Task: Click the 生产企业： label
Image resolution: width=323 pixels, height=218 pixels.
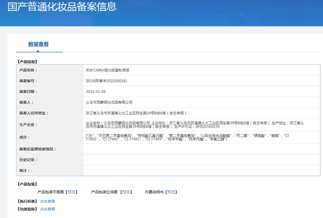Action: click(x=28, y=125)
